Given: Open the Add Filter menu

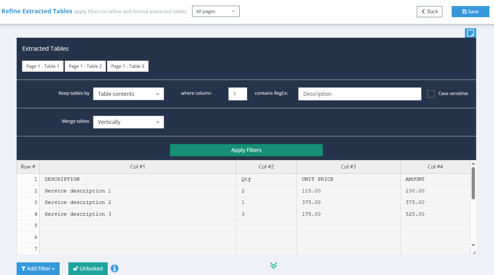Looking at the screenshot, I should [x=38, y=268].
